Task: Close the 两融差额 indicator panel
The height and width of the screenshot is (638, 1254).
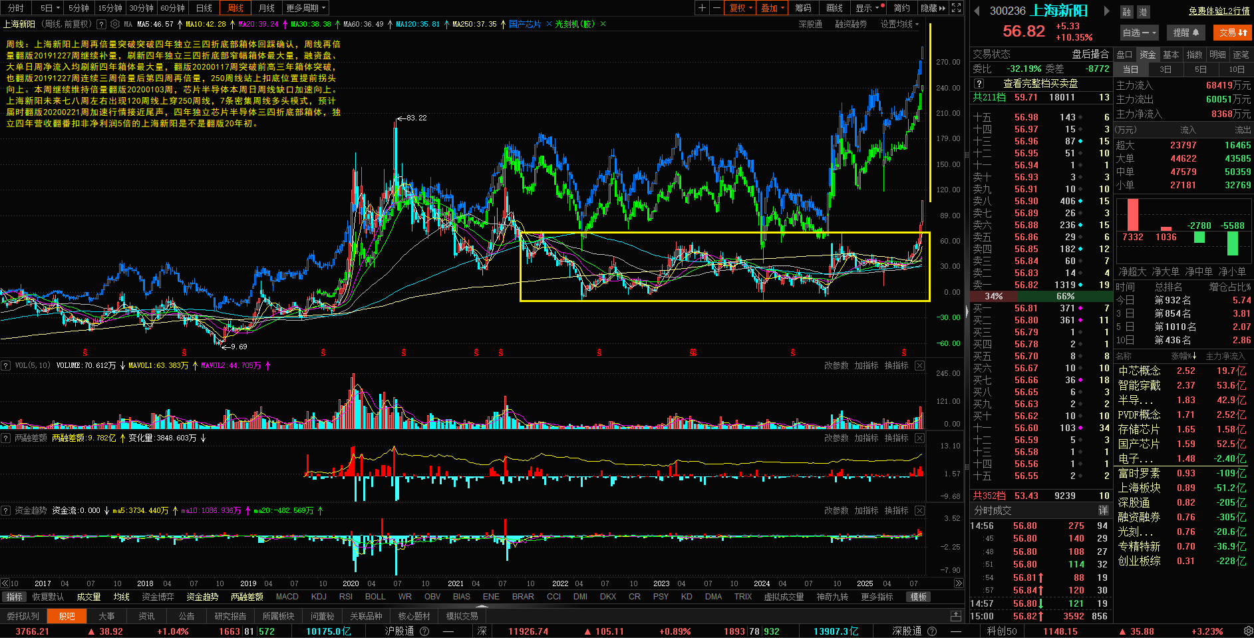Action: point(919,438)
